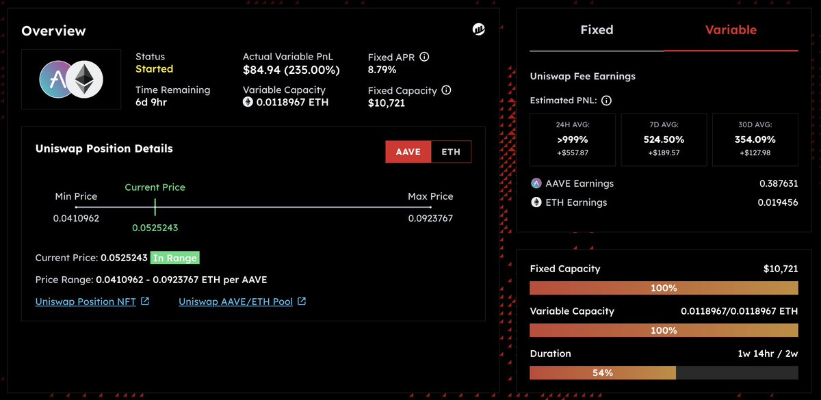Select the 7D AVG earnings card
This screenshot has width=821, height=400.
pos(664,139)
